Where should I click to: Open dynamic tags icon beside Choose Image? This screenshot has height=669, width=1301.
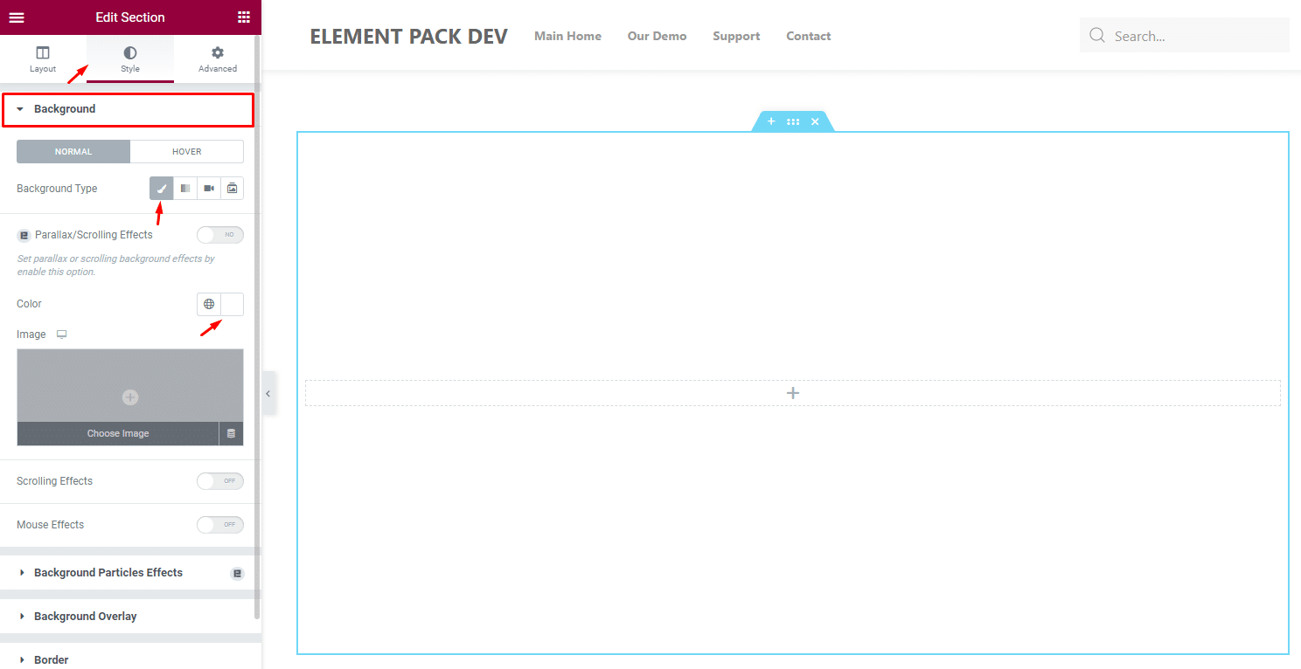231,434
